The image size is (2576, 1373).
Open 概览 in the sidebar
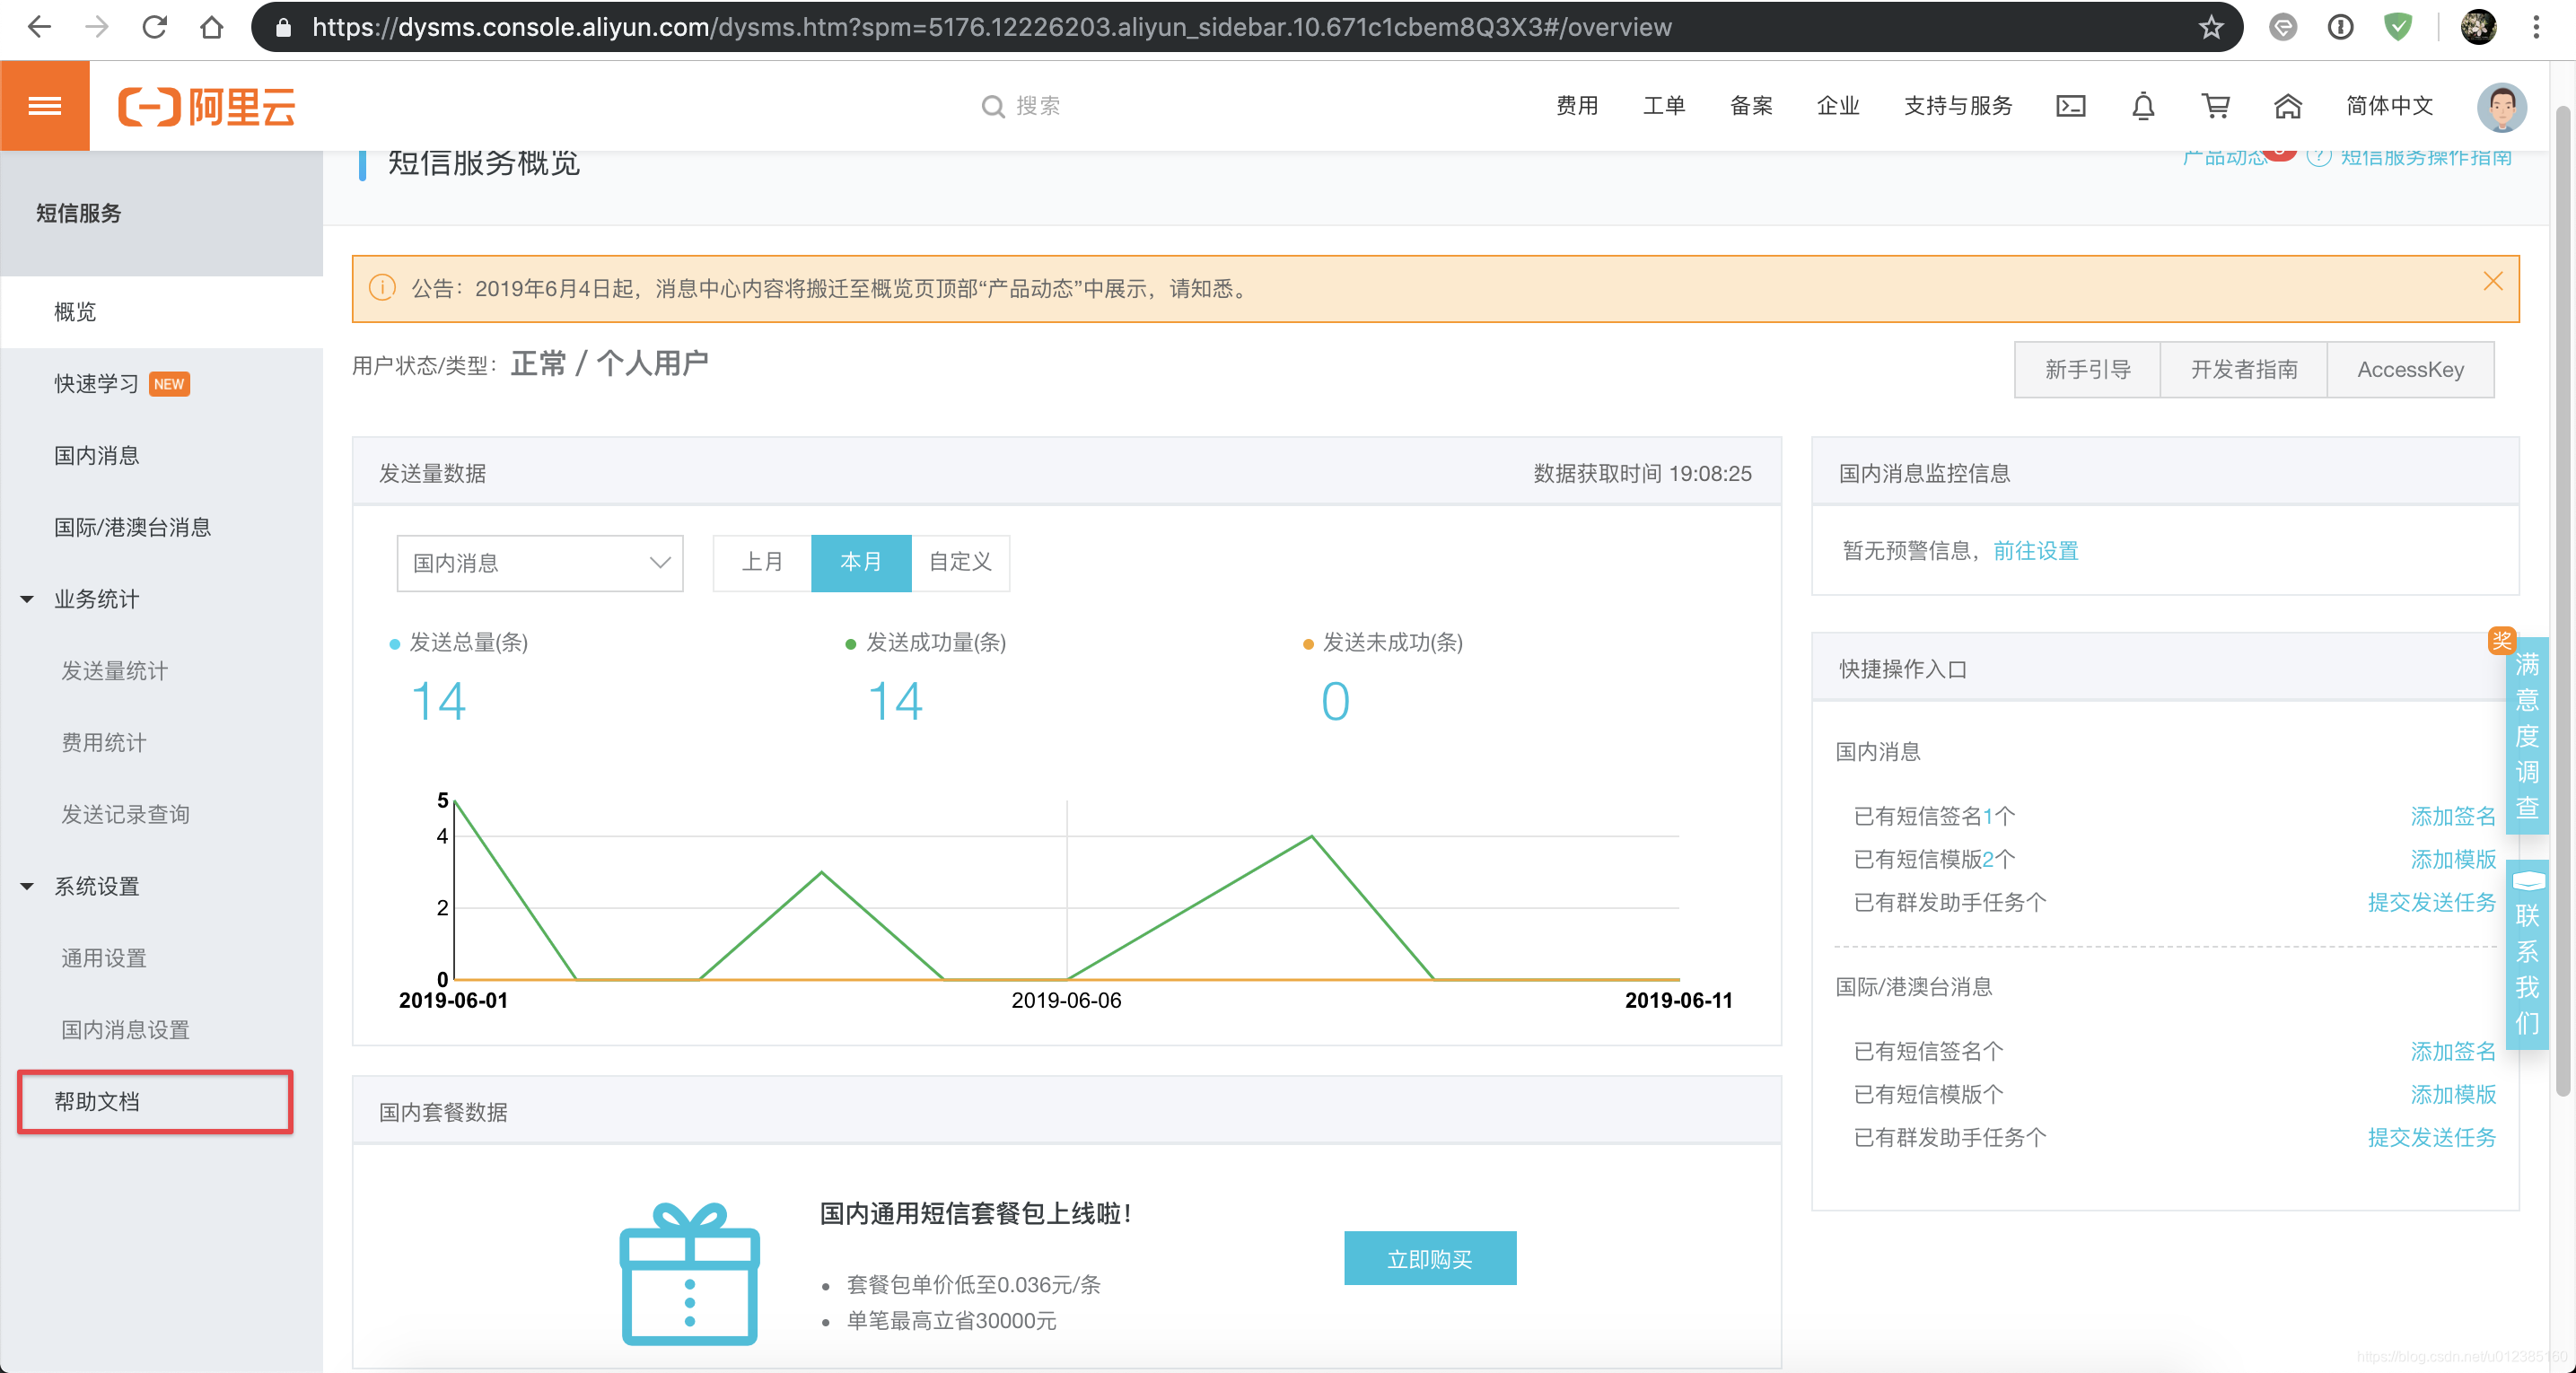click(x=161, y=312)
